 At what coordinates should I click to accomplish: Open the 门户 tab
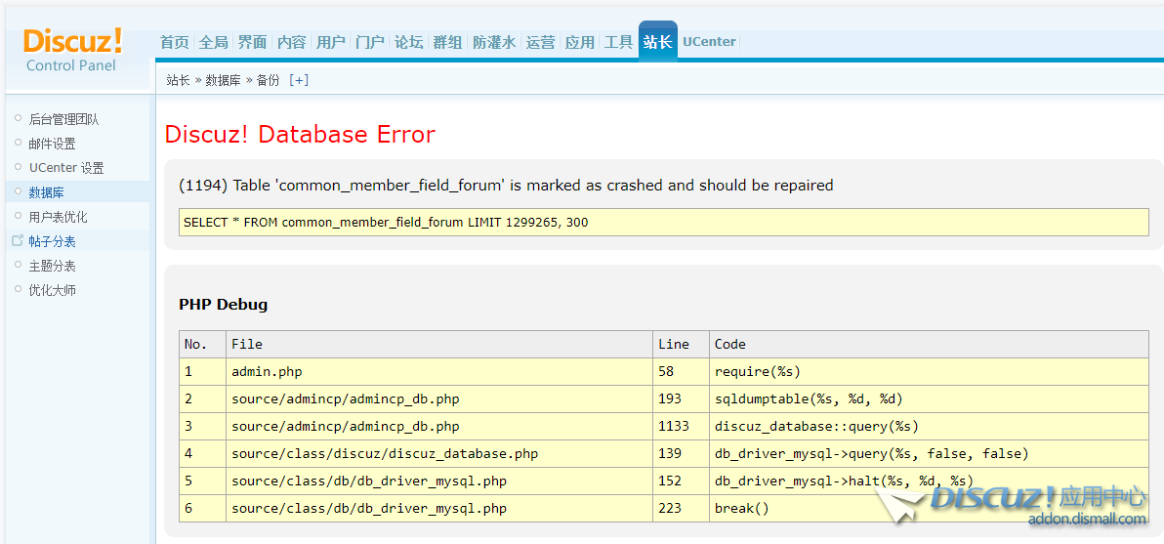(x=370, y=42)
